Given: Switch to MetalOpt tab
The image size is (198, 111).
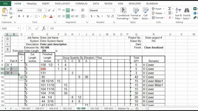Looking at the screenshot, I should pos(32,4).
